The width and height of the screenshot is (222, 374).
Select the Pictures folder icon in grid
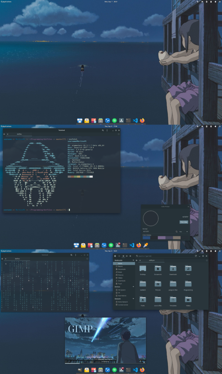click(x=158, y=283)
